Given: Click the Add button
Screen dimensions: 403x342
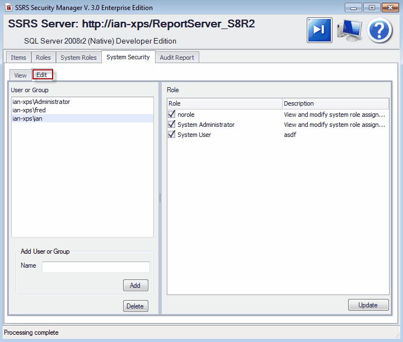Looking at the screenshot, I should pyautogui.click(x=135, y=286).
